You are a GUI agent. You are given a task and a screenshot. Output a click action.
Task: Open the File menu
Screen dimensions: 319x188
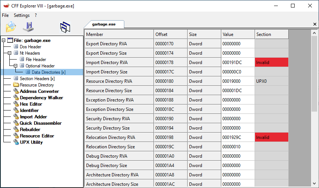pos(5,15)
